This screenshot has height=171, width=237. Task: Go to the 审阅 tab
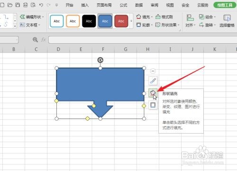155,5
